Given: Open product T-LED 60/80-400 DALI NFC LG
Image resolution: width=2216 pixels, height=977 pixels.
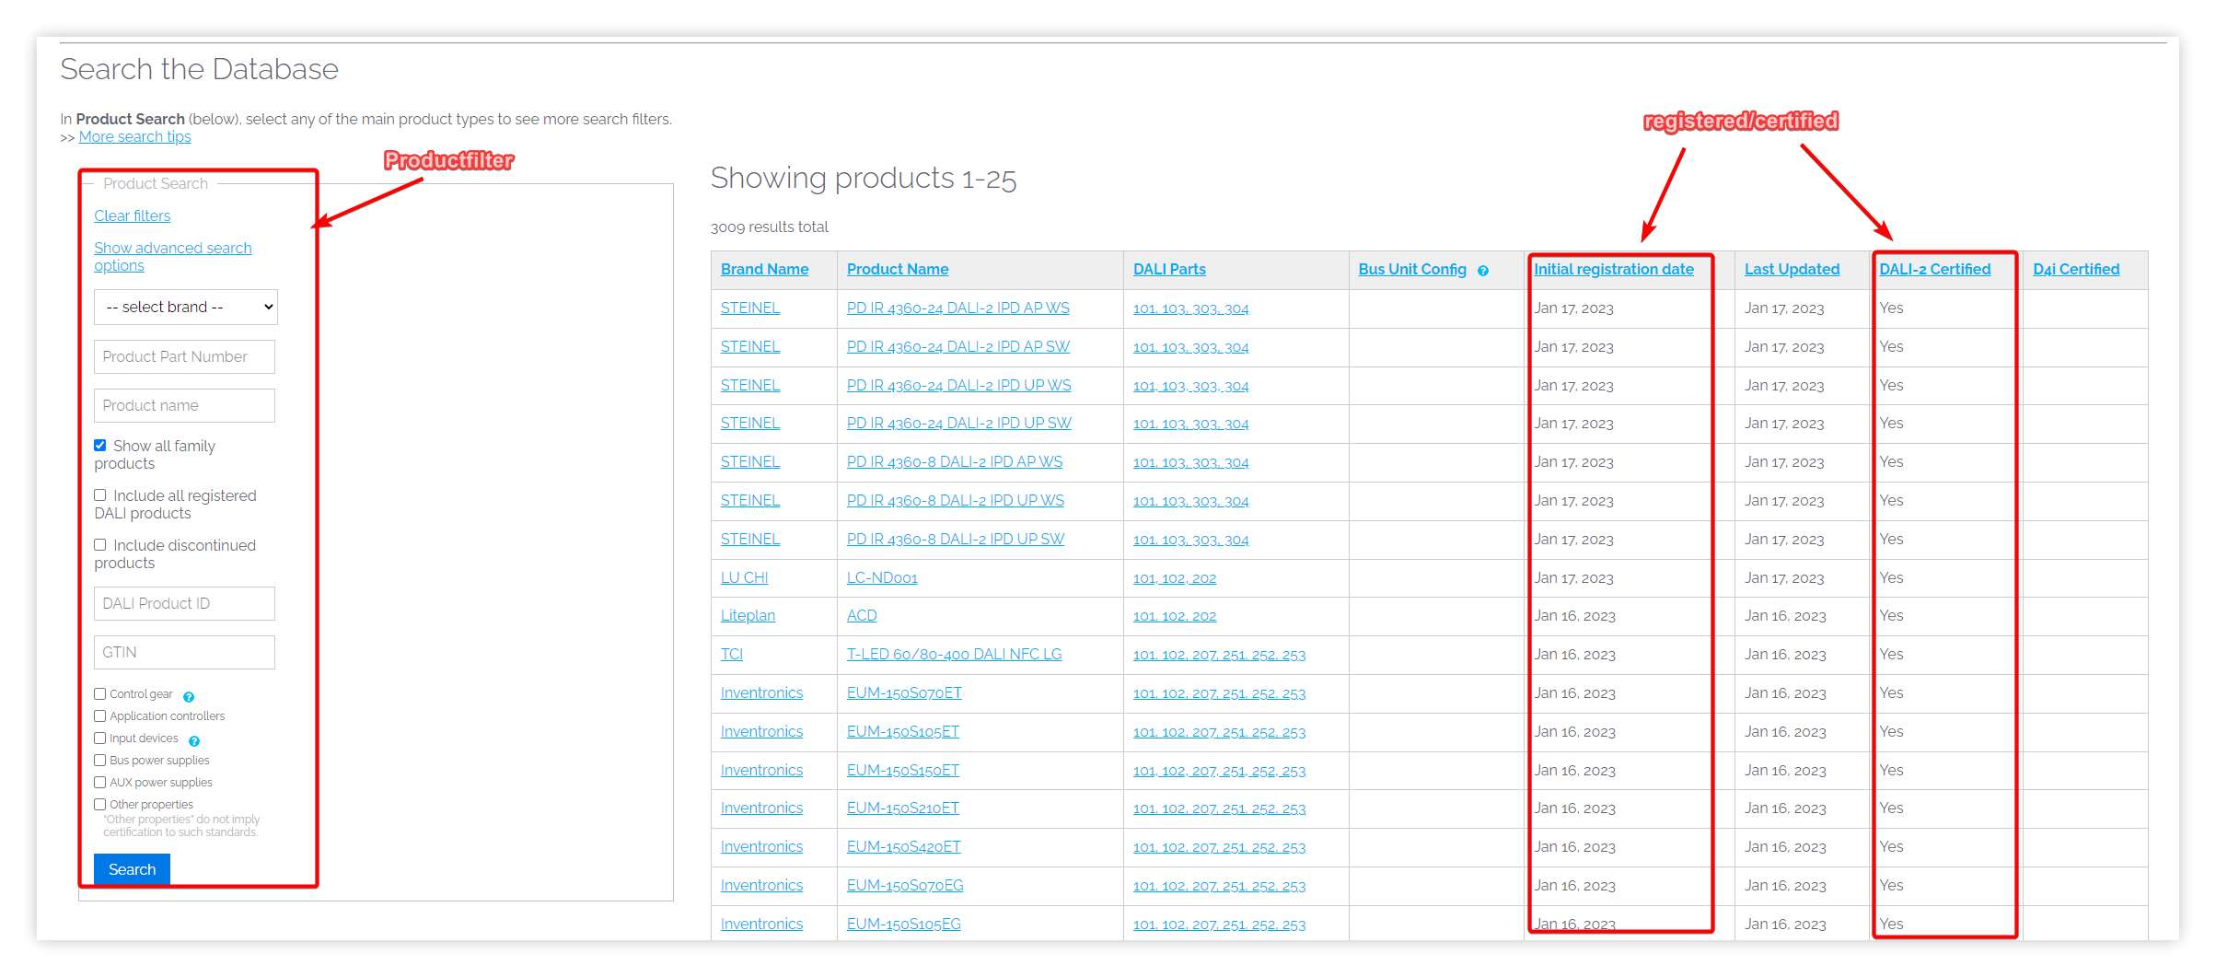Looking at the screenshot, I should coord(954,654).
